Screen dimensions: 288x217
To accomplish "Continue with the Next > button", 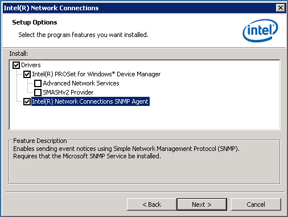I will [201, 204].
